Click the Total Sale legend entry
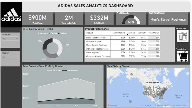 [54, 70]
